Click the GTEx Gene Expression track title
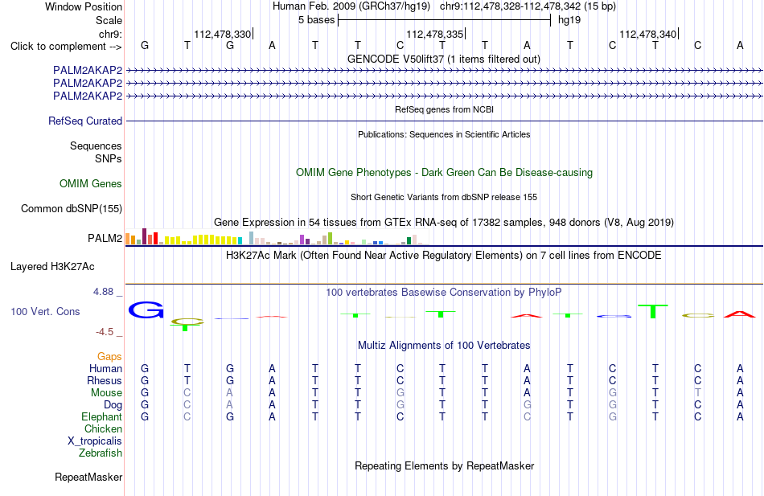This screenshot has width=764, height=496. [444, 222]
